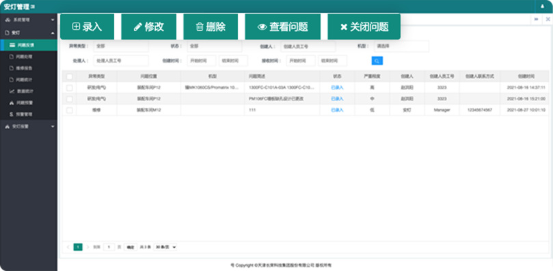Click the 接收时间 end time field
This screenshot has height=271, width=553.
tap(333, 61)
